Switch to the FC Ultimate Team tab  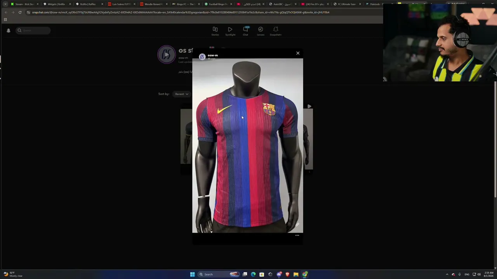pyautogui.click(x=347, y=4)
